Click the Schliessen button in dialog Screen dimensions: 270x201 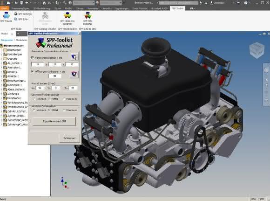69,138
